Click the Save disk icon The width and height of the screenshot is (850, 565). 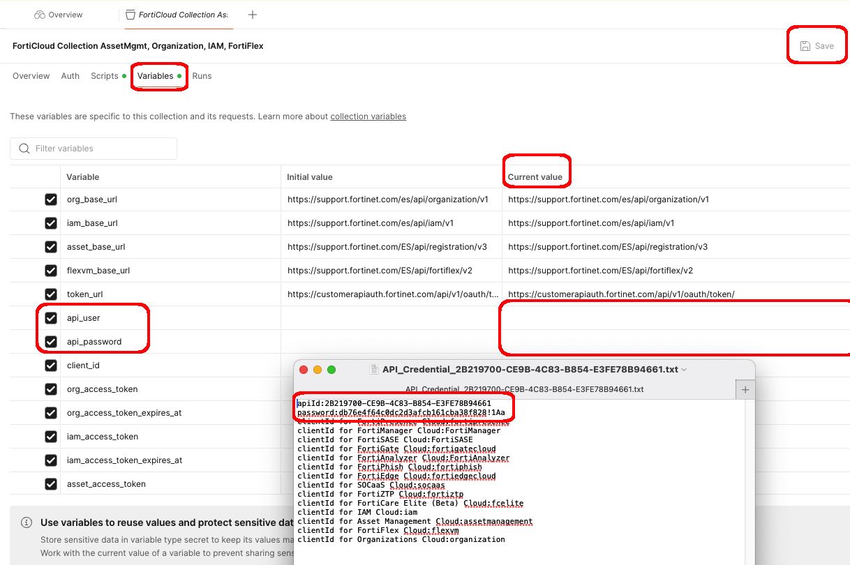pos(805,46)
